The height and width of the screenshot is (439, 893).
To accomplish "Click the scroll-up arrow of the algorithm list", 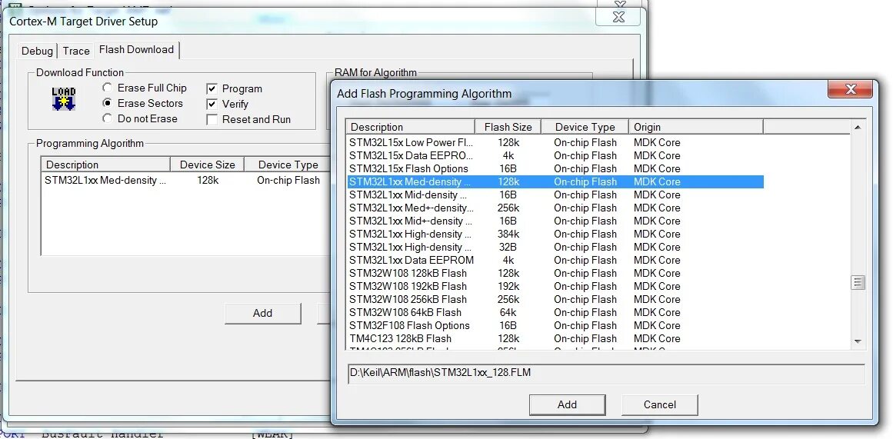I will [858, 128].
